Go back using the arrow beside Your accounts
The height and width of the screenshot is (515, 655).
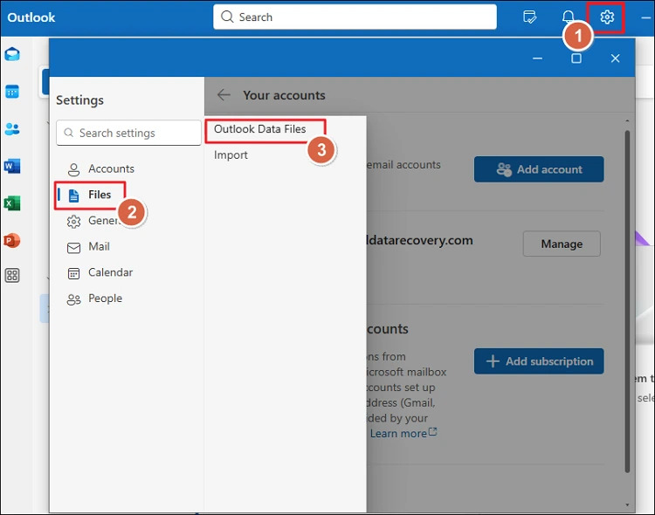224,95
